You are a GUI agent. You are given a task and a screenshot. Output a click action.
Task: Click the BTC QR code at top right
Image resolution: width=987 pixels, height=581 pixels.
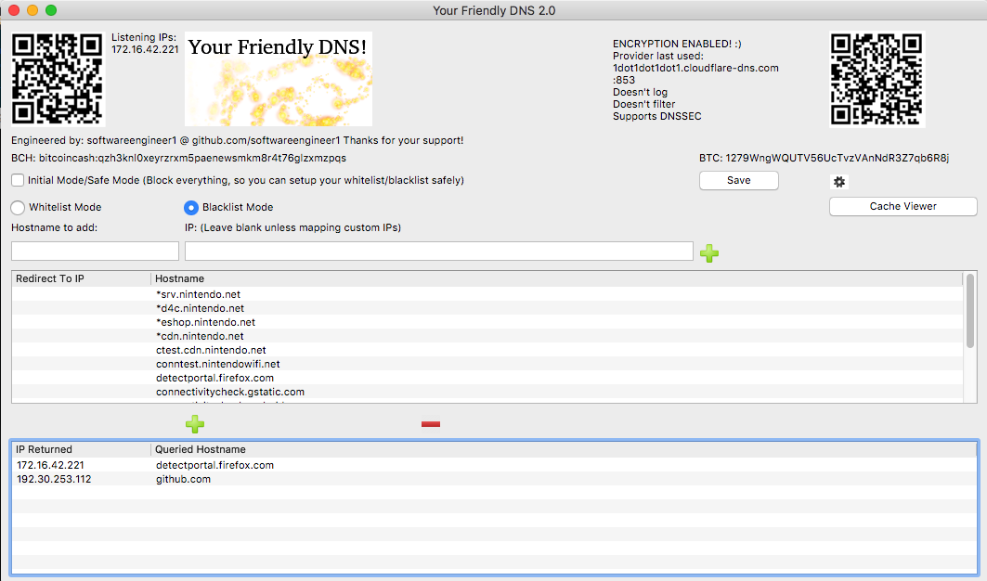[x=877, y=79]
